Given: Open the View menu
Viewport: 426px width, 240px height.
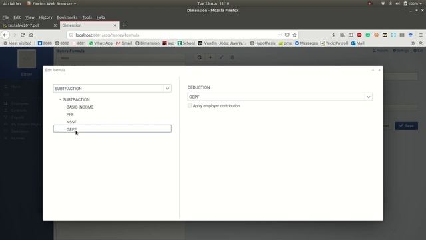Looking at the screenshot, I should click(29, 17).
